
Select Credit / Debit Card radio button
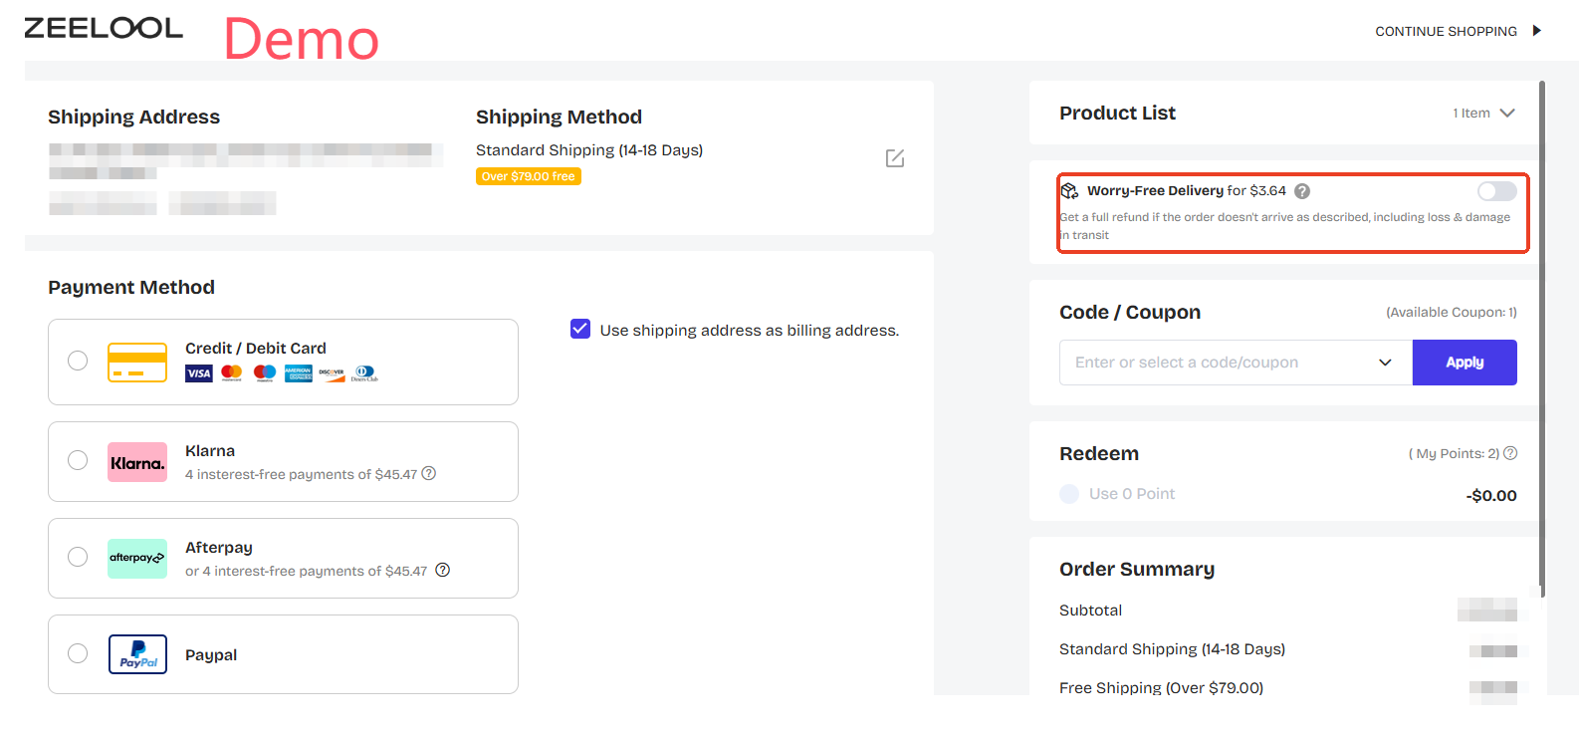pyautogui.click(x=78, y=361)
